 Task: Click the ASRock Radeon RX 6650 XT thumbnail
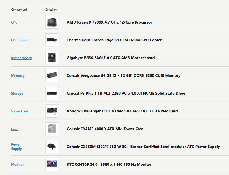[x=52, y=111]
